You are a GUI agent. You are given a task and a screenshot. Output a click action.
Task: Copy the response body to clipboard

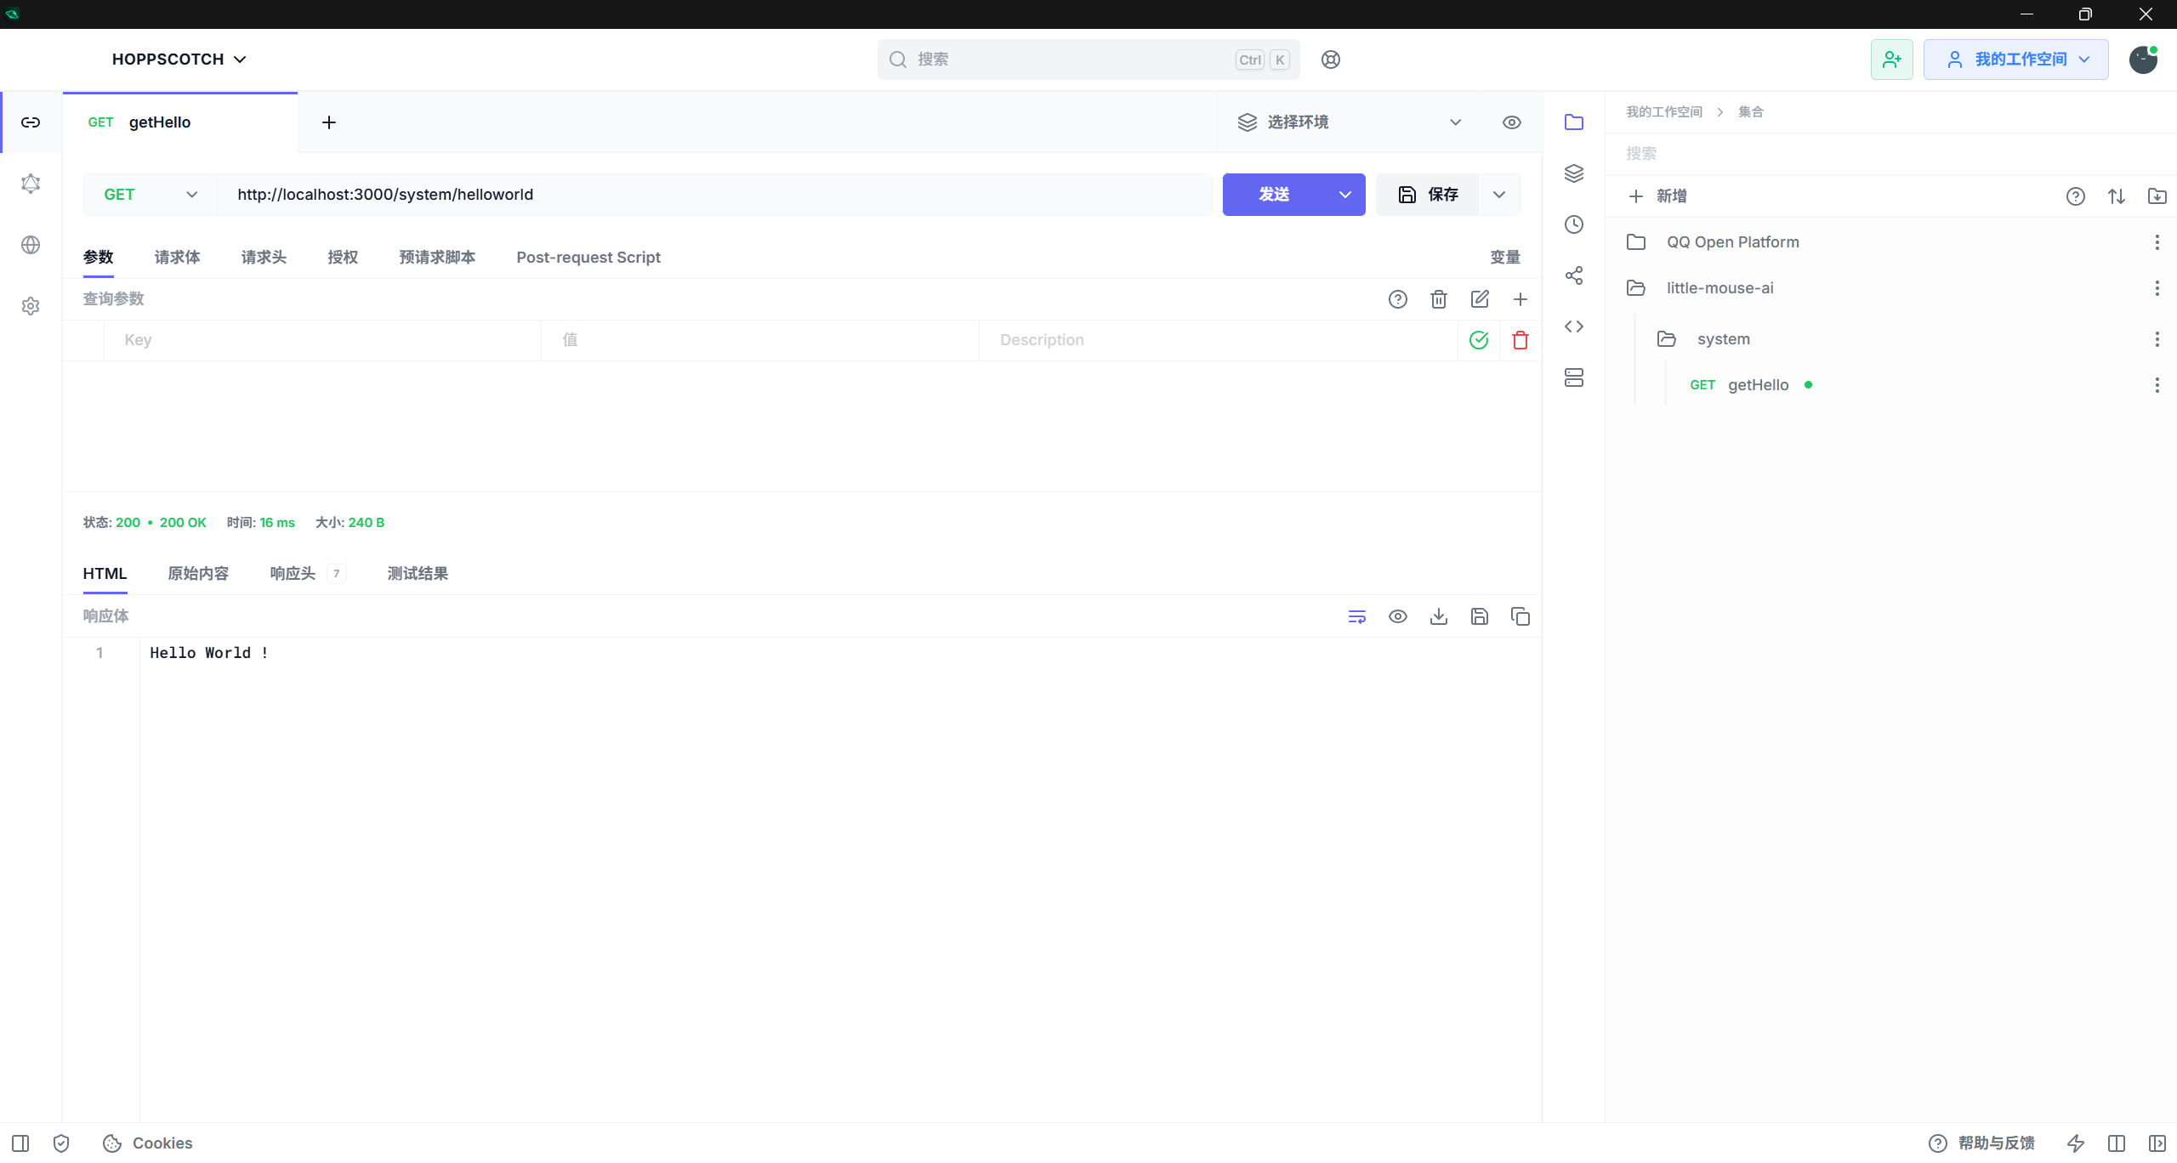(x=1520, y=616)
